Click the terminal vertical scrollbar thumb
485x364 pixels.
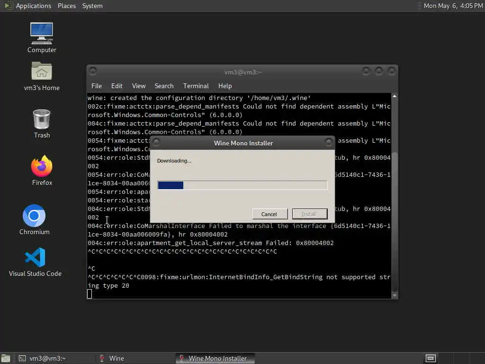pos(395,221)
